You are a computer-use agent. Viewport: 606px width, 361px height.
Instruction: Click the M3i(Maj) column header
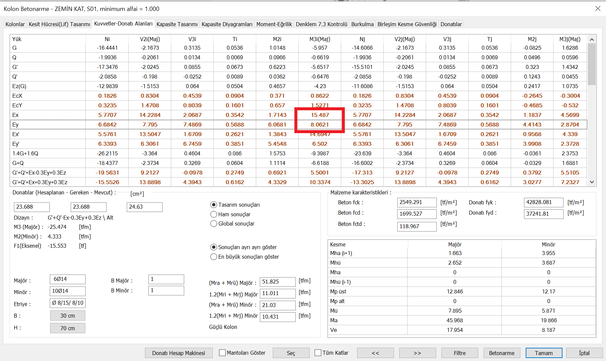point(320,39)
